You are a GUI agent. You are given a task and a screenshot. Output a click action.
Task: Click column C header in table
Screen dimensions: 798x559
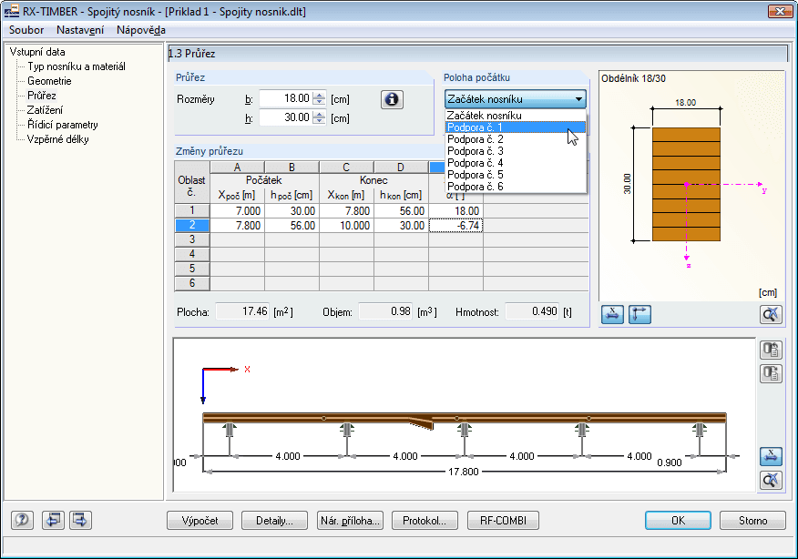(346, 168)
